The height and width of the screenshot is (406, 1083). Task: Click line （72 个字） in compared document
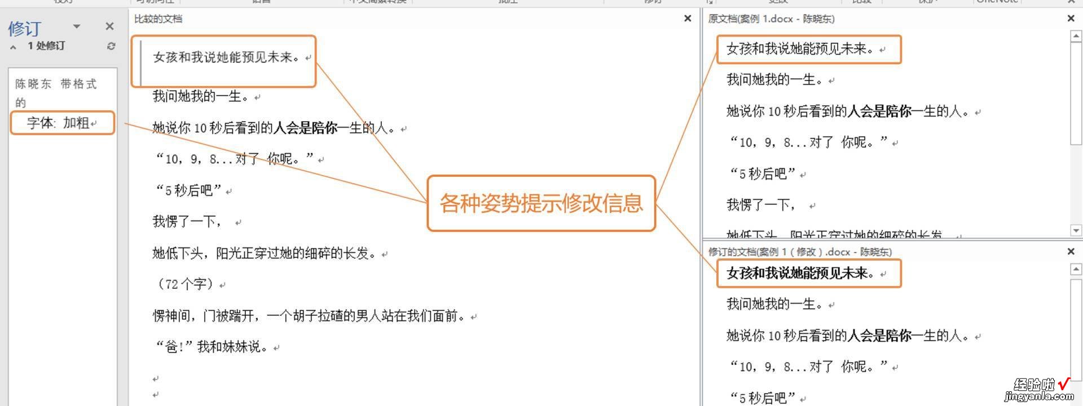(x=185, y=284)
